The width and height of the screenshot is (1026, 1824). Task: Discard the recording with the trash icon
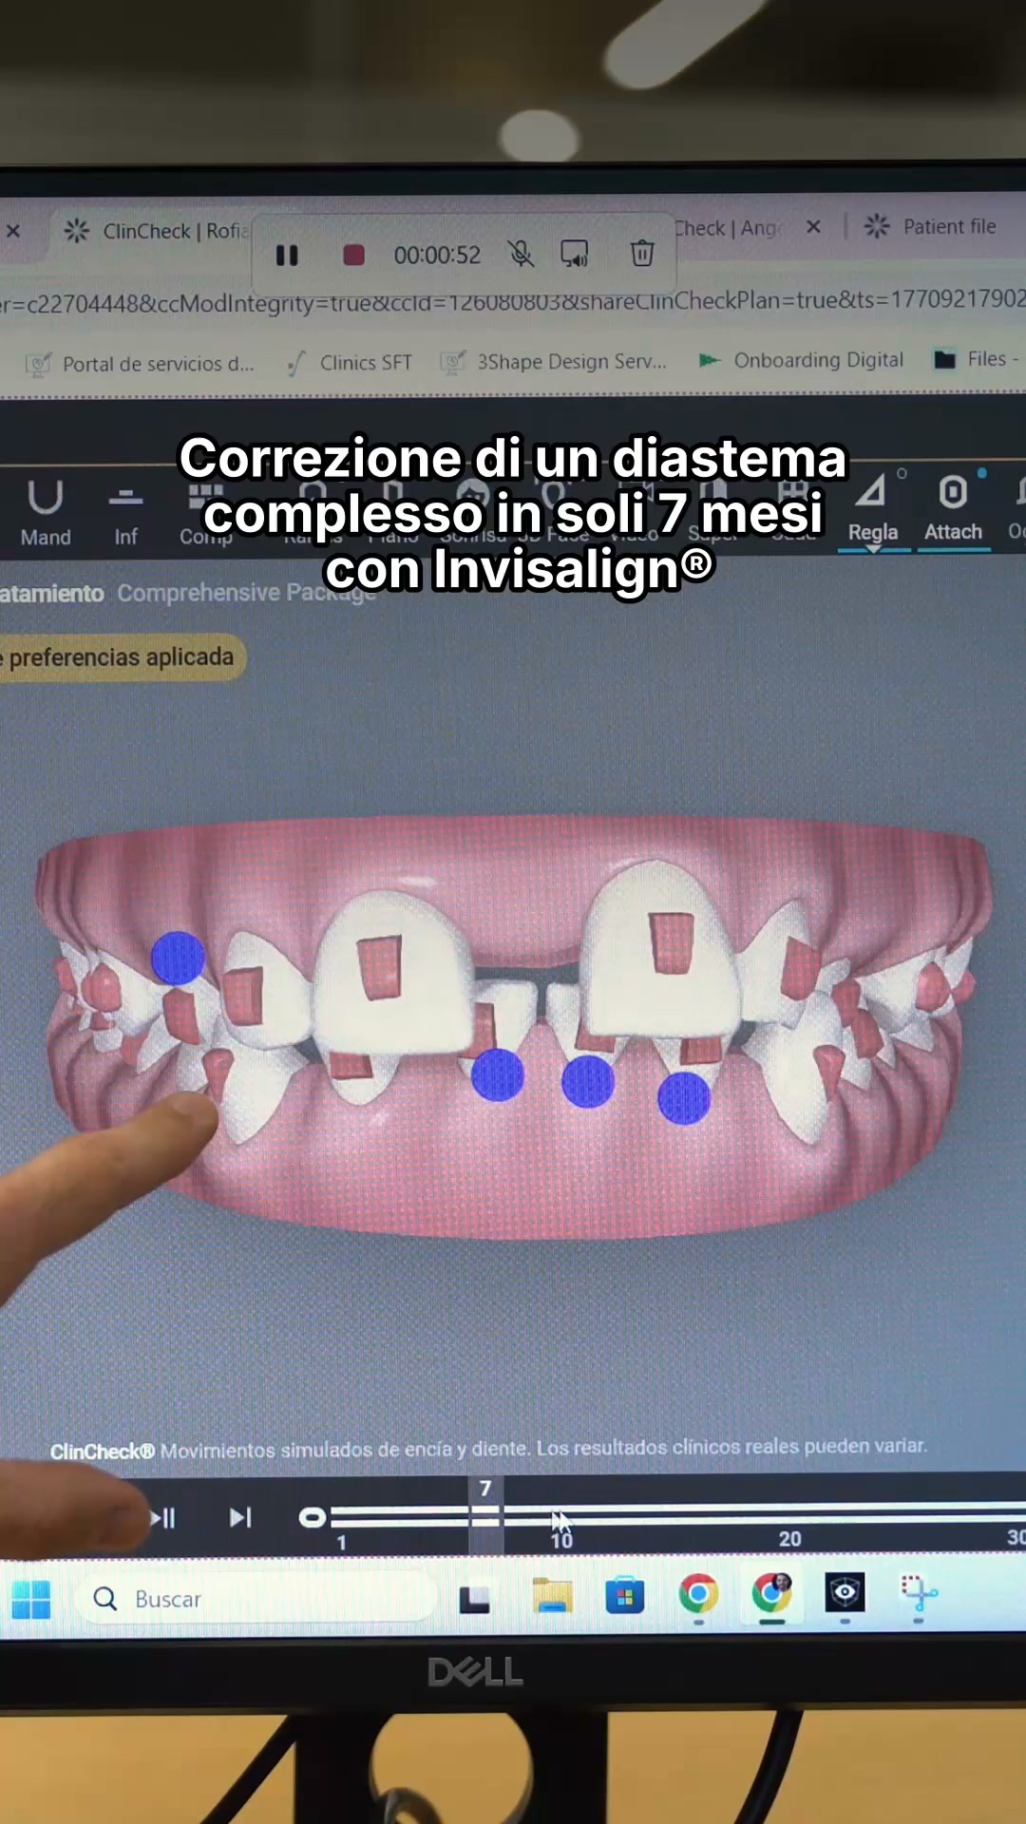point(642,253)
